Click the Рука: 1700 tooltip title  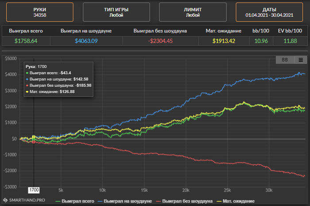[36, 66]
